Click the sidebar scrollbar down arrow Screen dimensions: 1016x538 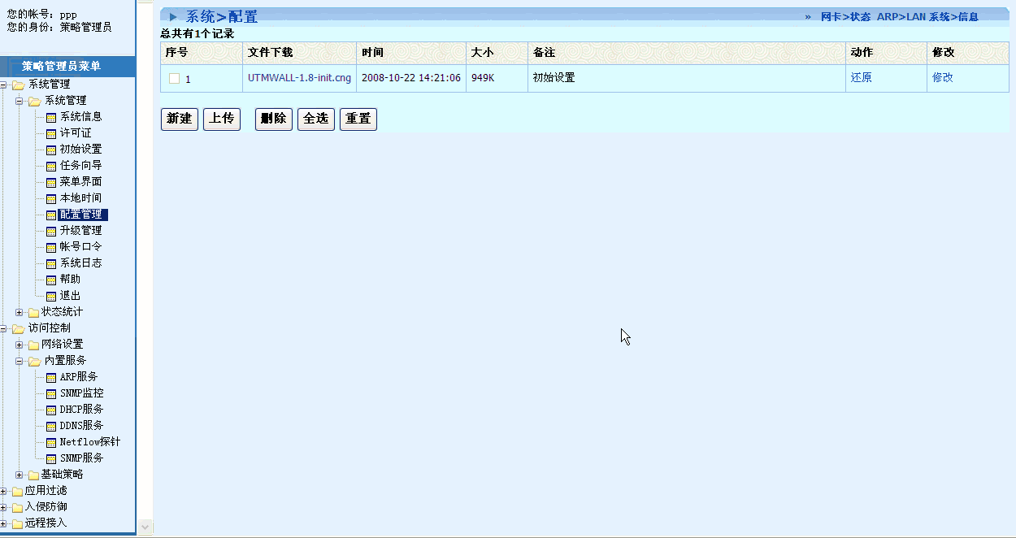(145, 527)
